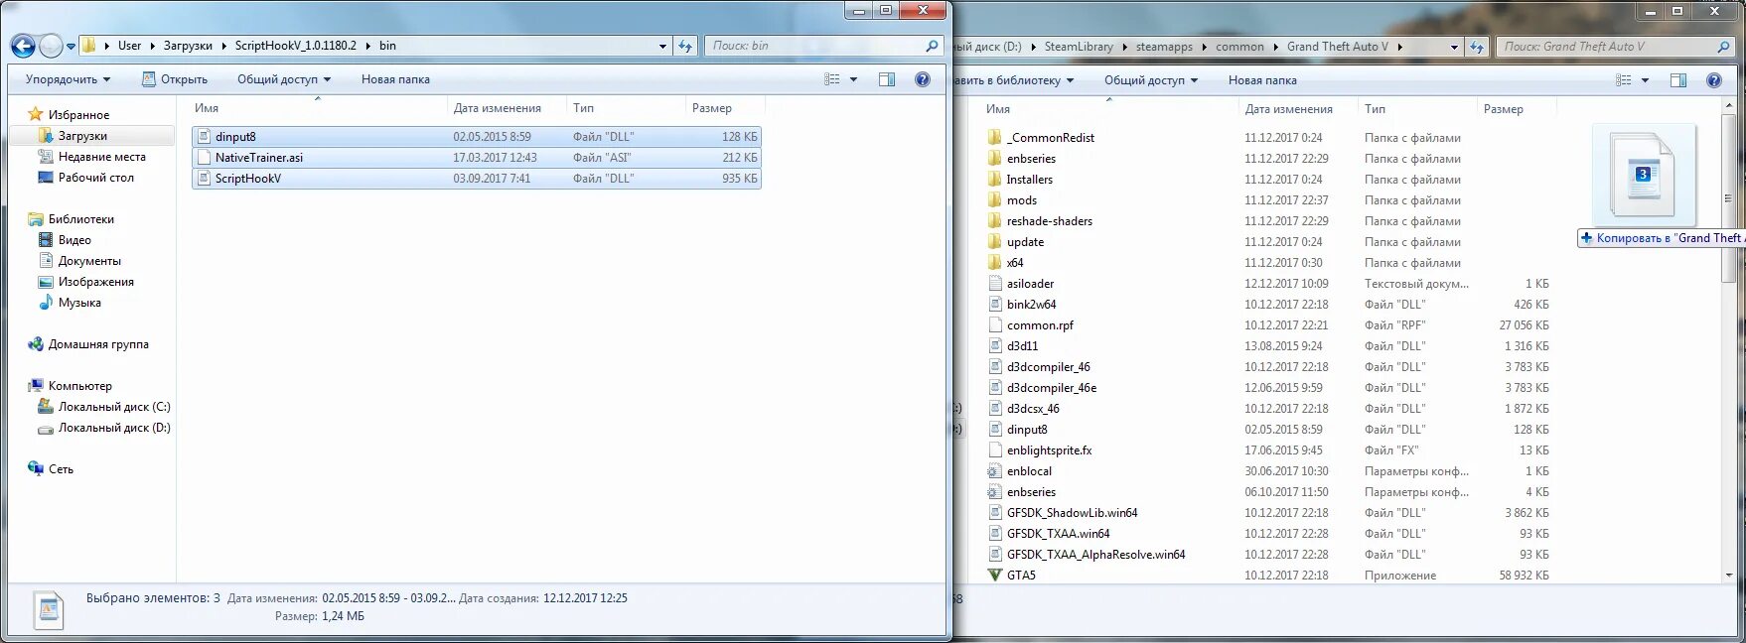Open help icon in bin window
Viewport: 1746px width, 643px height.
pyautogui.click(x=923, y=79)
